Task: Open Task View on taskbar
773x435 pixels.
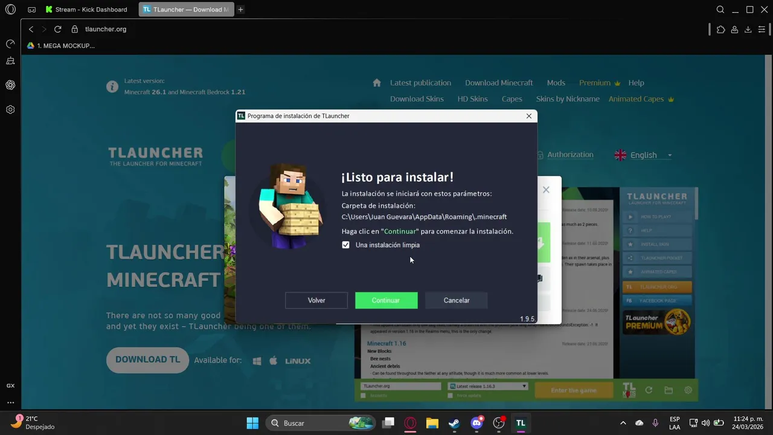Action: point(389,423)
